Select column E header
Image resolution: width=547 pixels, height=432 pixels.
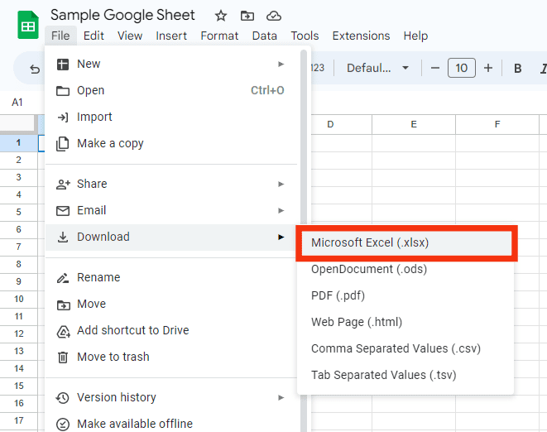[x=414, y=125]
